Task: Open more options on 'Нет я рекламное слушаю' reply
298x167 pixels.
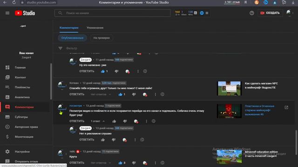Action: click(x=135, y=140)
